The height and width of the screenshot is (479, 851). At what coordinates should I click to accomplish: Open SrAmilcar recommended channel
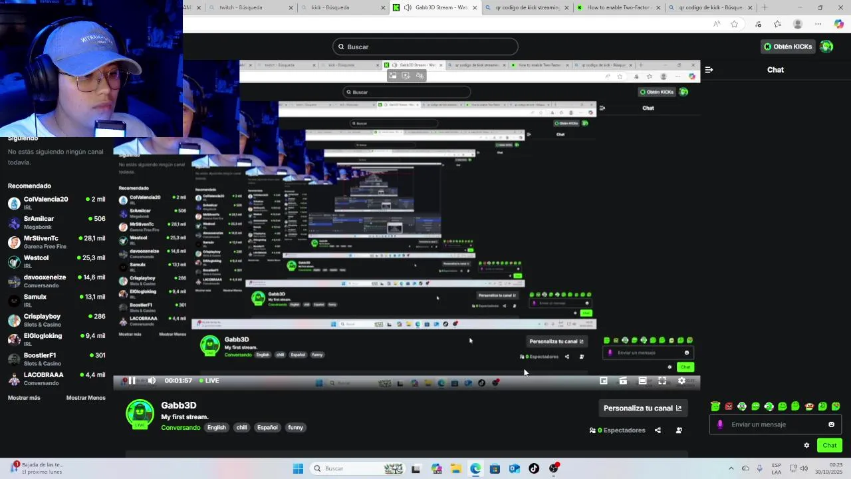(x=57, y=222)
